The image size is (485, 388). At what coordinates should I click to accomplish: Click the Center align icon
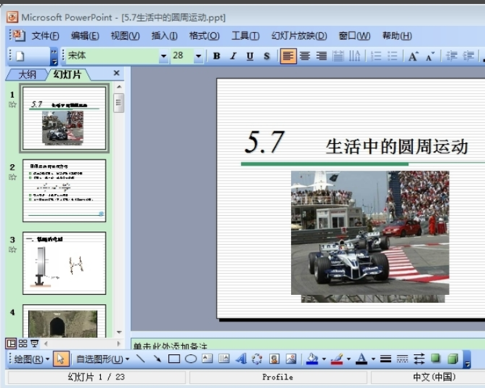[305, 56]
